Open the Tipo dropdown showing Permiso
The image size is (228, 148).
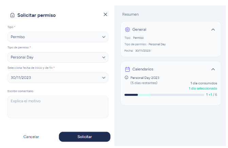click(58, 37)
